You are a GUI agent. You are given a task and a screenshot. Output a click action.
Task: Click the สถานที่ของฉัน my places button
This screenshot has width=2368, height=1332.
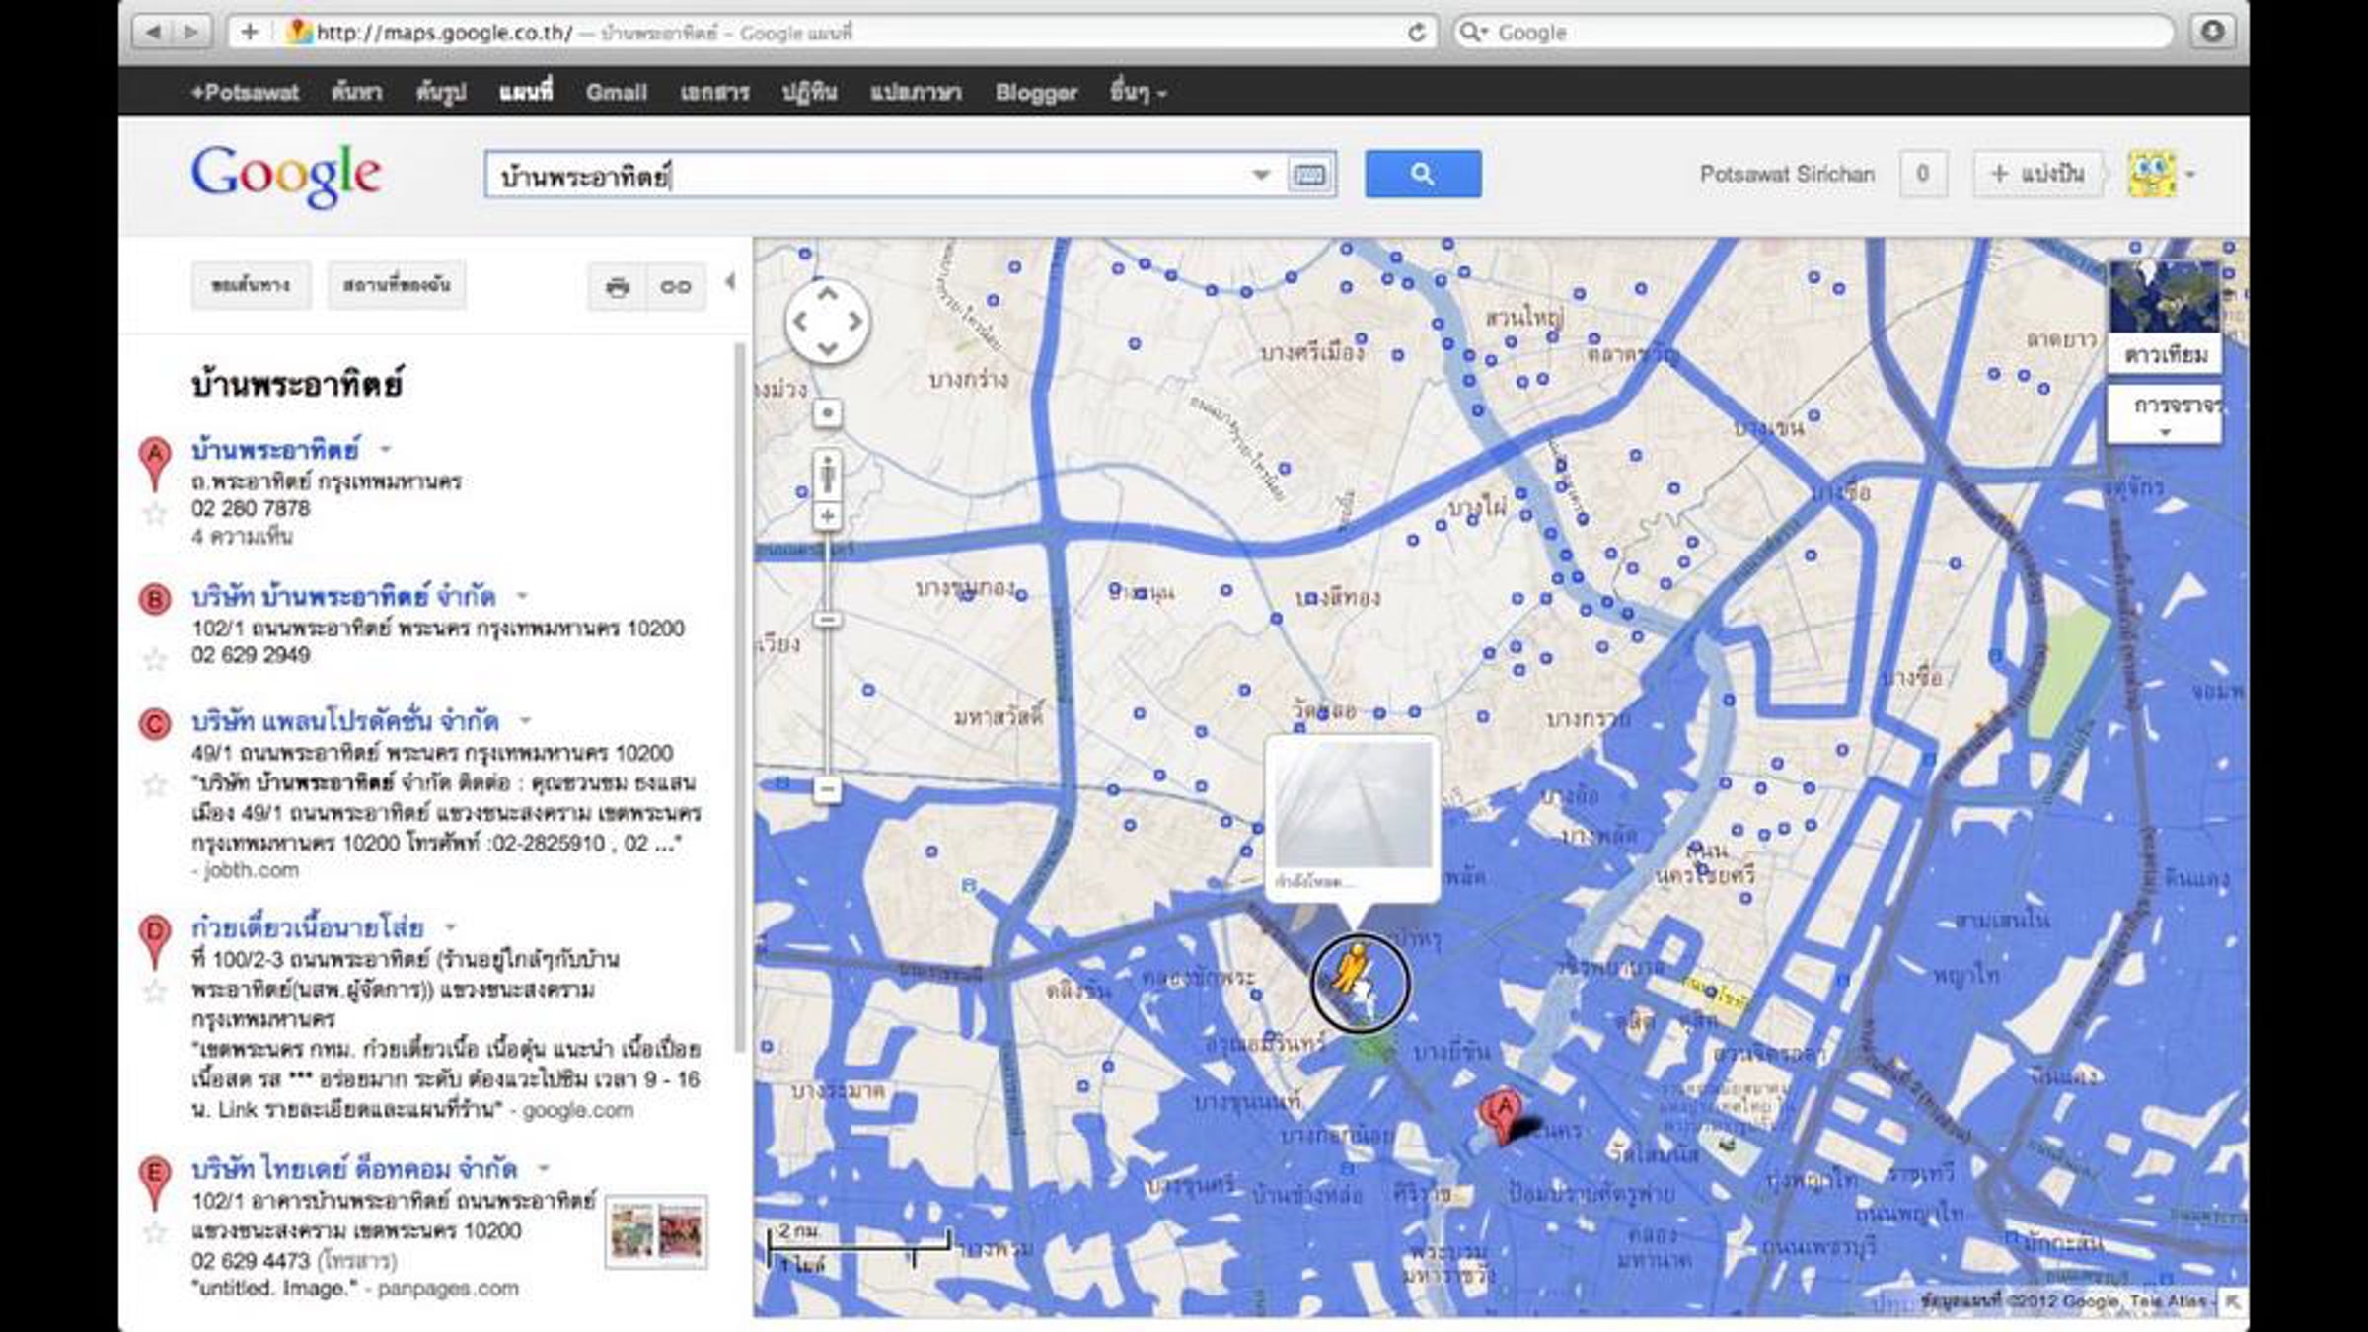tap(397, 285)
